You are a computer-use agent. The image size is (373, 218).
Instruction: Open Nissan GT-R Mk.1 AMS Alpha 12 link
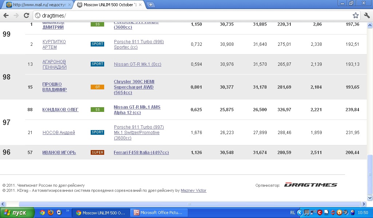(x=137, y=110)
